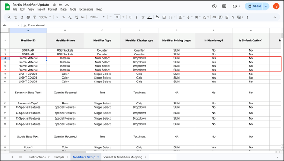
Task: Activate the paint format tool
Action: tap(34, 17)
